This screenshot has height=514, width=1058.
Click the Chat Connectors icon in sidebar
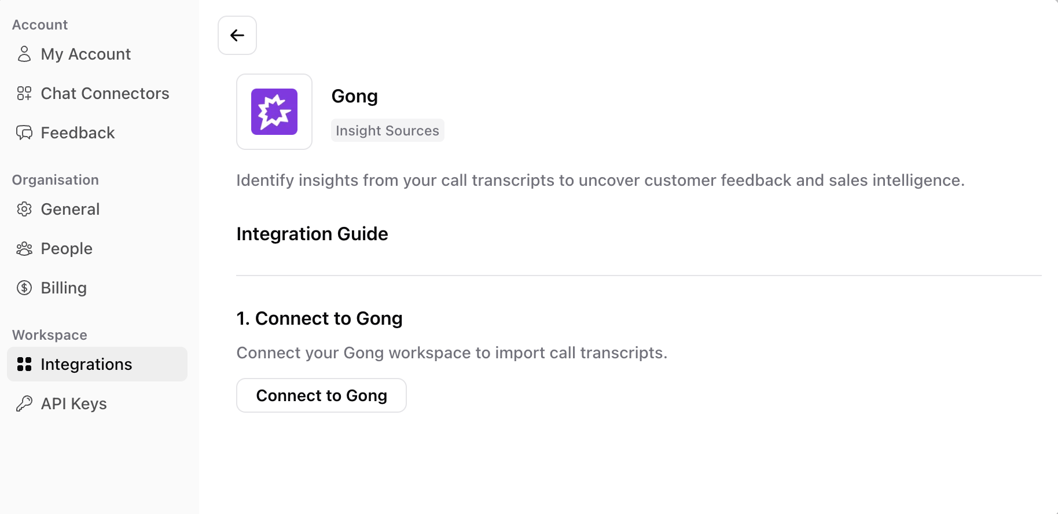pos(24,93)
